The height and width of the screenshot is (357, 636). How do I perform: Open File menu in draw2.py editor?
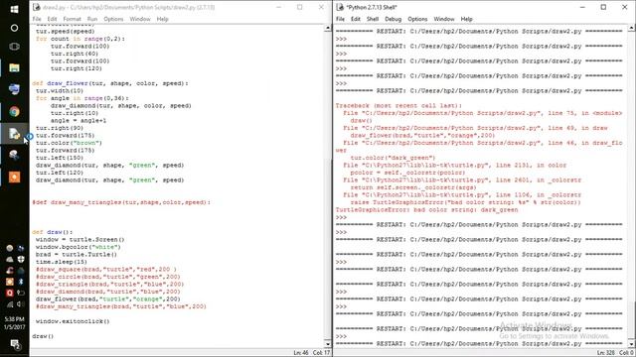(37, 19)
